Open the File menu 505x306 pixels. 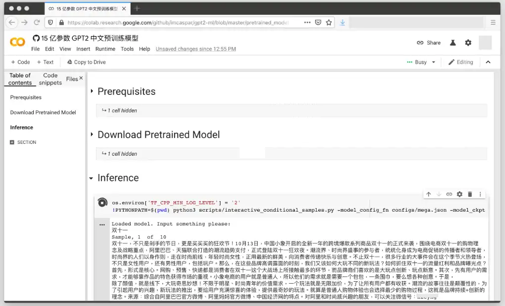pyautogui.click(x=36, y=49)
